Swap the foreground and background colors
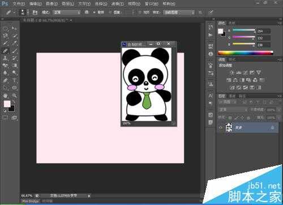283x205 pixels. click(14, 102)
